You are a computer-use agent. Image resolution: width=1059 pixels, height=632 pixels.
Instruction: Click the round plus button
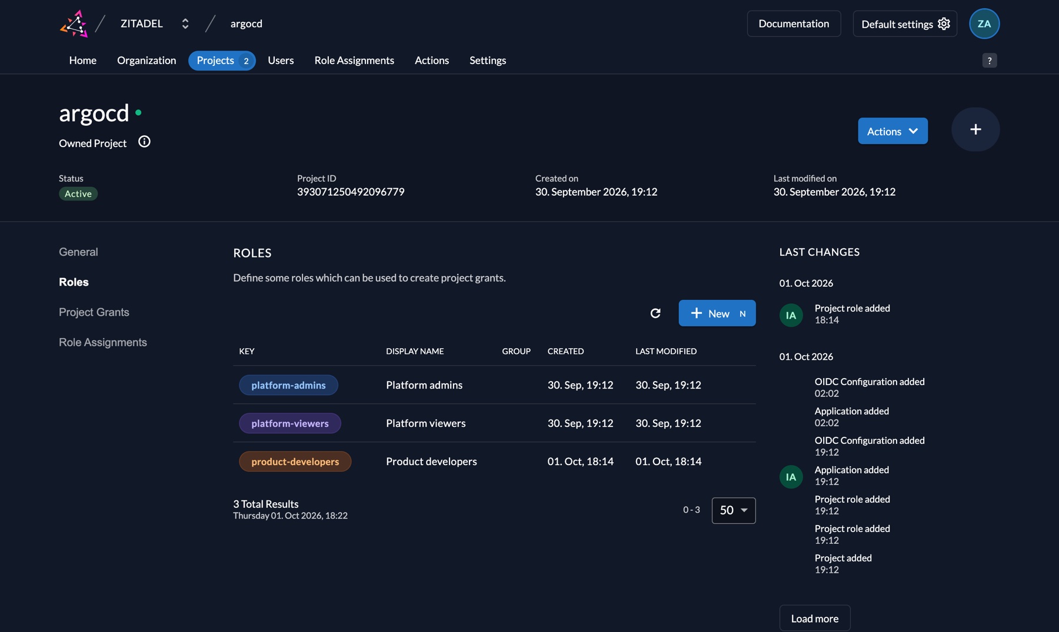pos(975,129)
